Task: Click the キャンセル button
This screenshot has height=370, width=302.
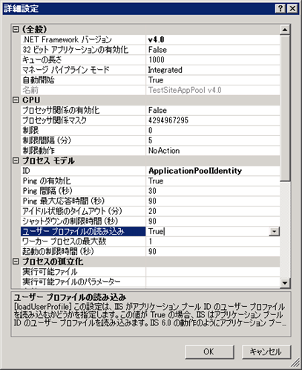Action: 266,351
